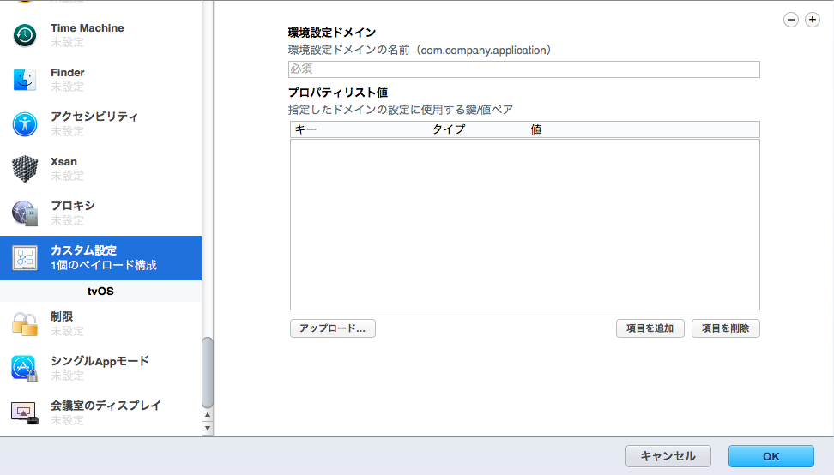The height and width of the screenshot is (475, 834).
Task: Click the プロパティリスト値 heading
Action: click(338, 93)
